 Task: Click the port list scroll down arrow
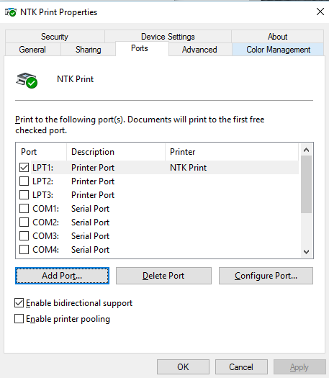[x=307, y=252]
